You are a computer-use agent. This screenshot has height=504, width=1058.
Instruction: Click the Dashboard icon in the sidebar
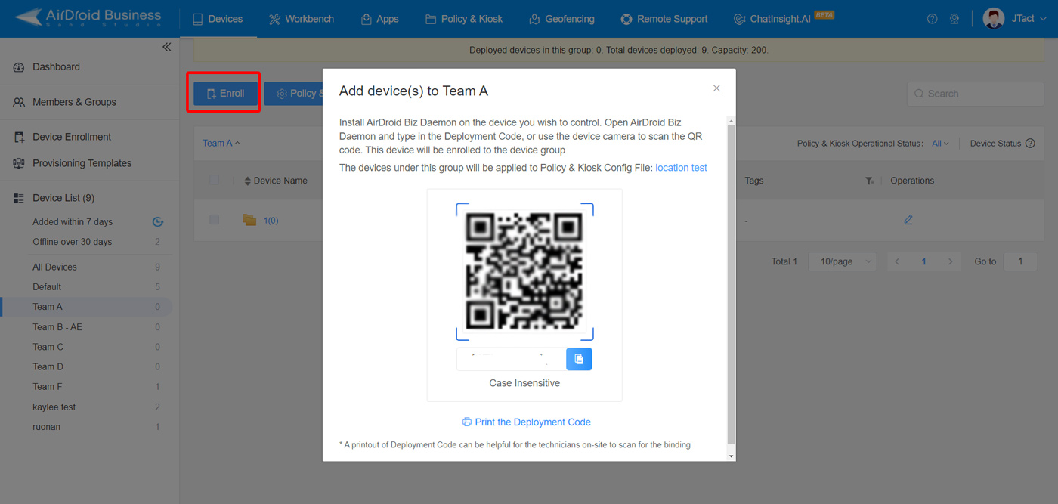click(19, 67)
